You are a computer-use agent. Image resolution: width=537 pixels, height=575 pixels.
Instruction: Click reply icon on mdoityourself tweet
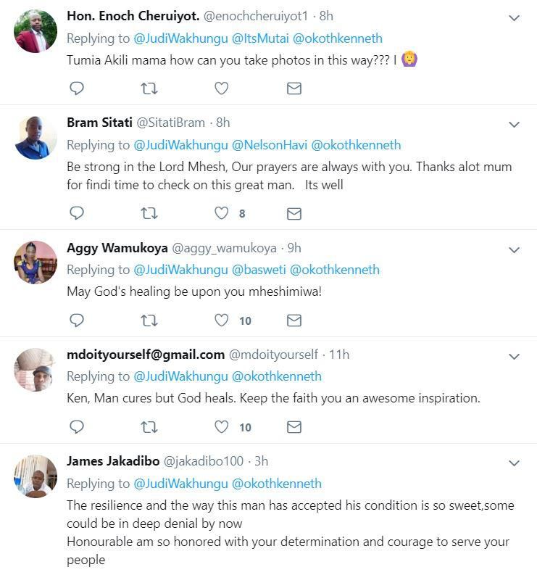(76, 427)
